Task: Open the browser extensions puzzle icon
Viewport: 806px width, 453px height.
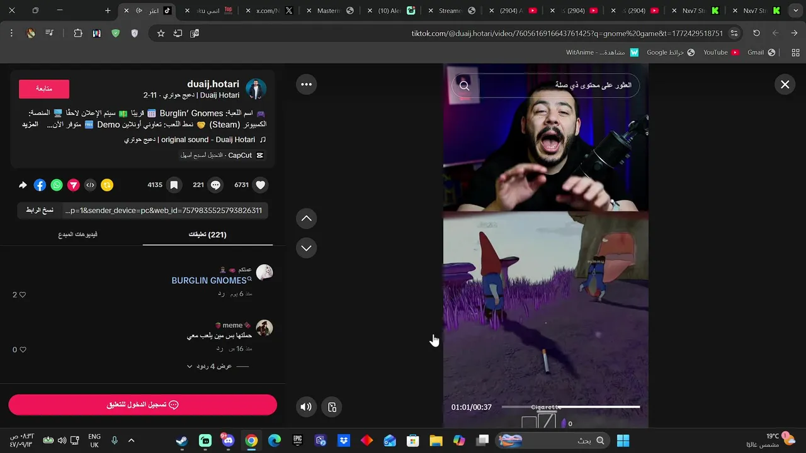Action: [78, 33]
